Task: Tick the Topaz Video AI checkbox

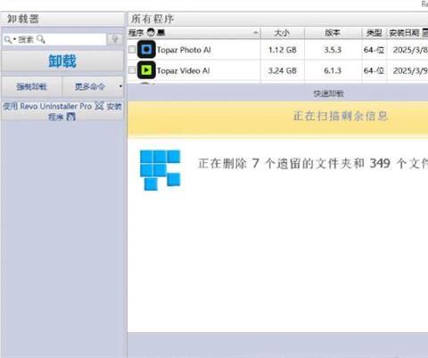Action: [132, 70]
